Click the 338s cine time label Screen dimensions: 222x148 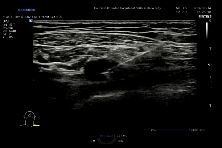(x=153, y=130)
